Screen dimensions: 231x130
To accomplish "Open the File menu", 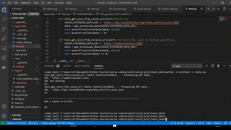I will 9,3.
